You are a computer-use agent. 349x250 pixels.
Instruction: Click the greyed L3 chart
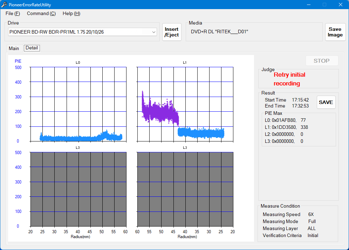[185, 189]
